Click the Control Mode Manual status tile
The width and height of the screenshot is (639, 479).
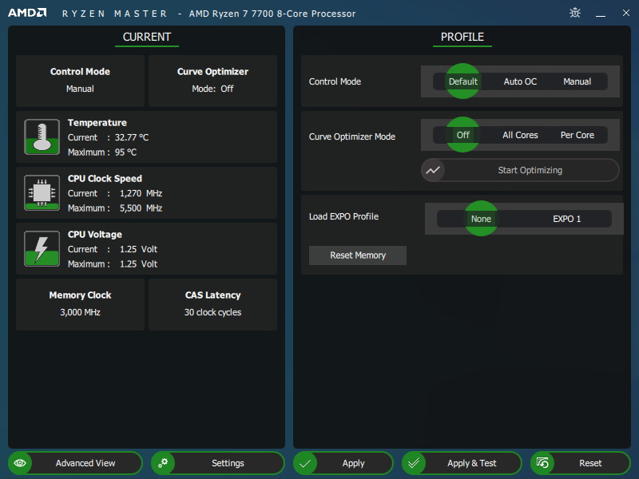pyautogui.click(x=81, y=81)
